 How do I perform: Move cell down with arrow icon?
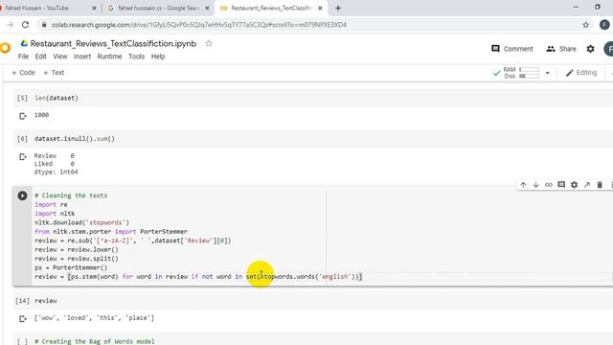pos(536,185)
